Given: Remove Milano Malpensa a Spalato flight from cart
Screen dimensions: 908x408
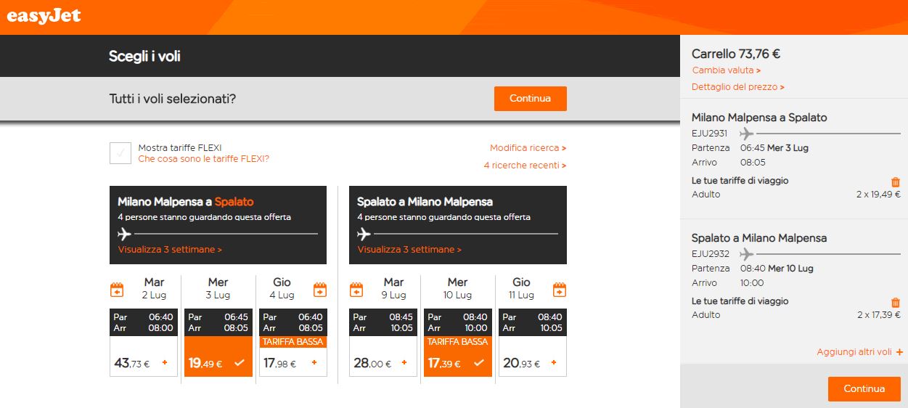Looking at the screenshot, I should coord(896,182).
